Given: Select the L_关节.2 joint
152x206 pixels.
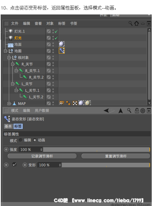Looking at the screenshot, I should tap(36, 97).
